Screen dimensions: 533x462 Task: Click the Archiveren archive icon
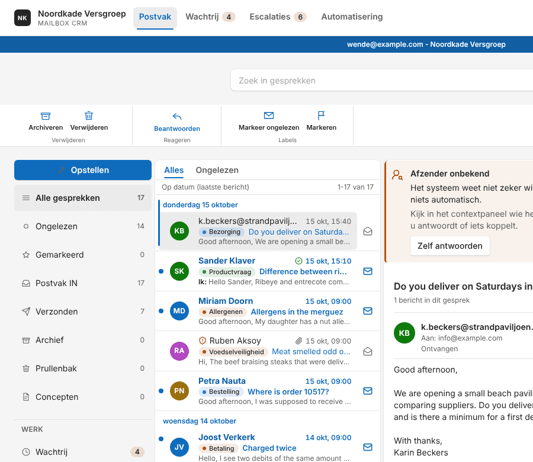[x=46, y=116]
